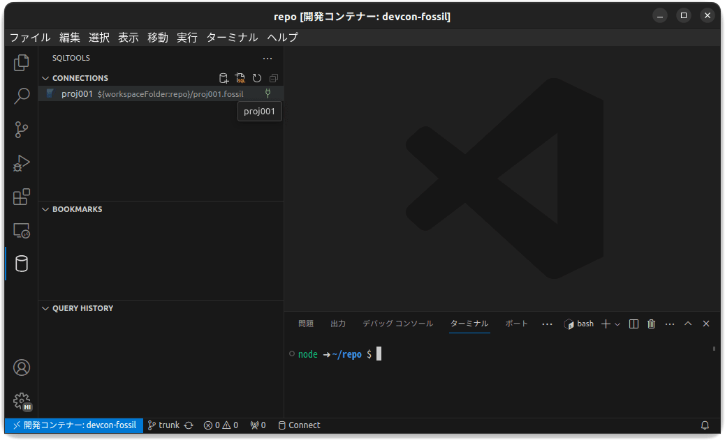Open terminal views and more actions
Image resolution: width=725 pixels, height=440 pixels.
click(670, 324)
